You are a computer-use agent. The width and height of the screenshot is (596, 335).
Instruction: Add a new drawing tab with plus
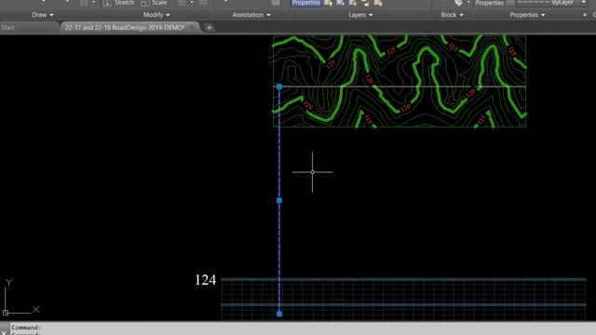pyautogui.click(x=209, y=27)
